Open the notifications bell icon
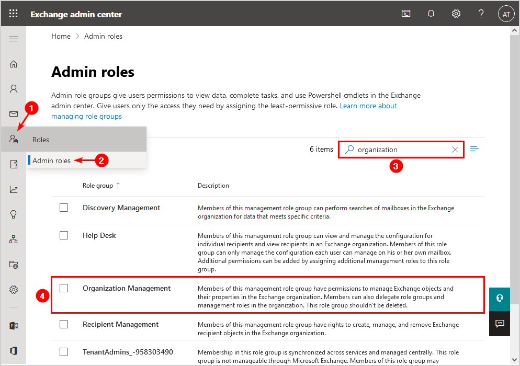 [431, 14]
